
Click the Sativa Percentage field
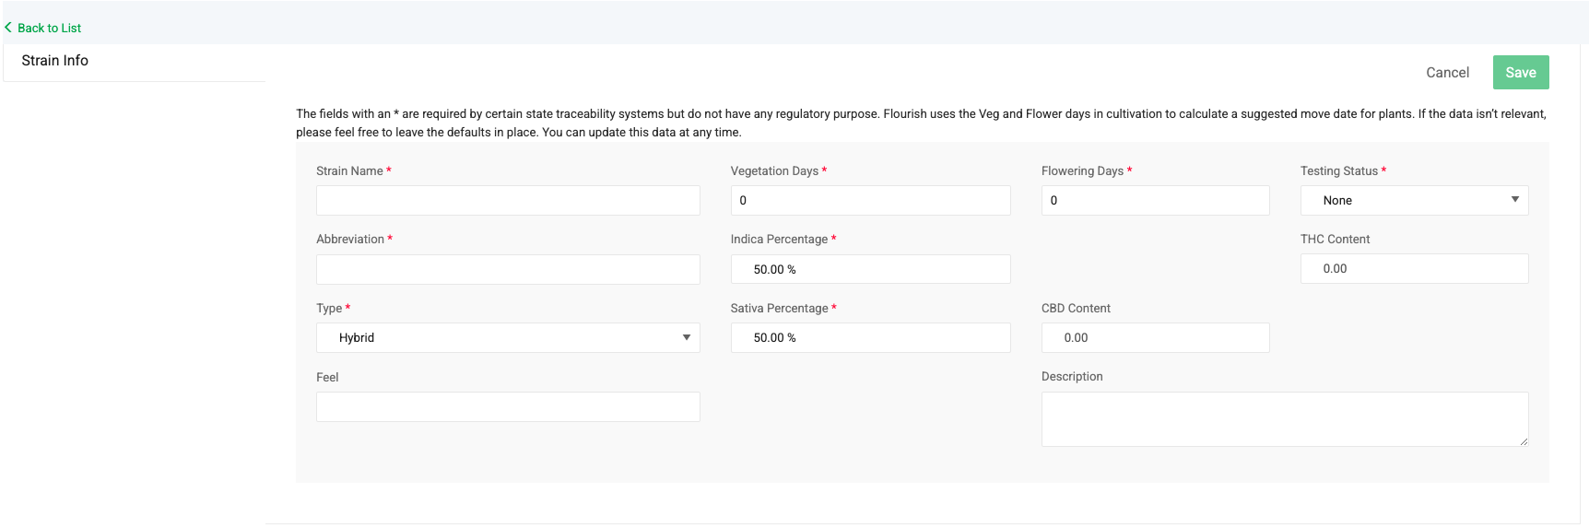pos(870,337)
